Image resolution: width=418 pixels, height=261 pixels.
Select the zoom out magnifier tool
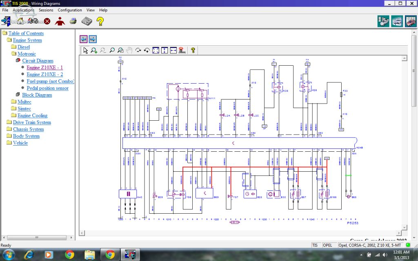click(102, 50)
